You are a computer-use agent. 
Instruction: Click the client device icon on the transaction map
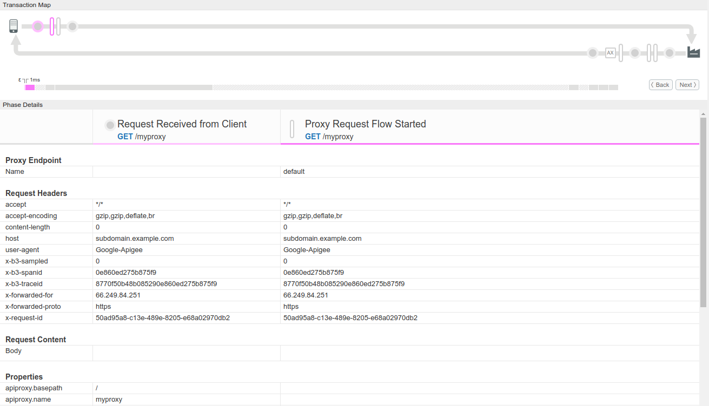pos(14,25)
